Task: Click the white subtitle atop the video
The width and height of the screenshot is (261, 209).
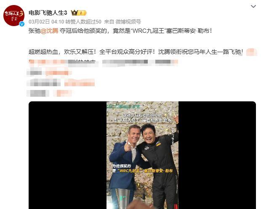Action: pyautogui.click(x=142, y=118)
